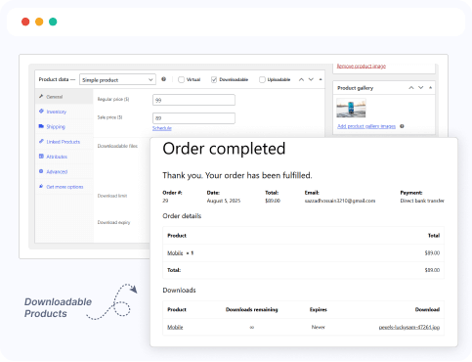Select the product gallery thumbnail image
The image size is (472, 362).
[x=351, y=108]
